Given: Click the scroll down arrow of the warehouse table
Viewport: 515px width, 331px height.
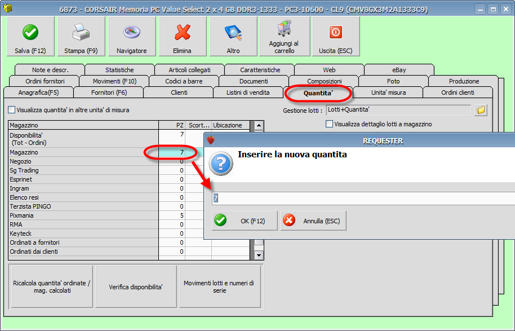Looking at the screenshot, I should (x=259, y=255).
